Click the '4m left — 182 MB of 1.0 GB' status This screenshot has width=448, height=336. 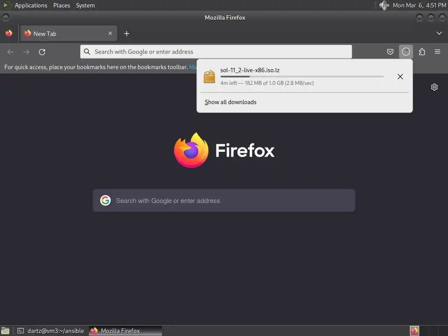267,83
